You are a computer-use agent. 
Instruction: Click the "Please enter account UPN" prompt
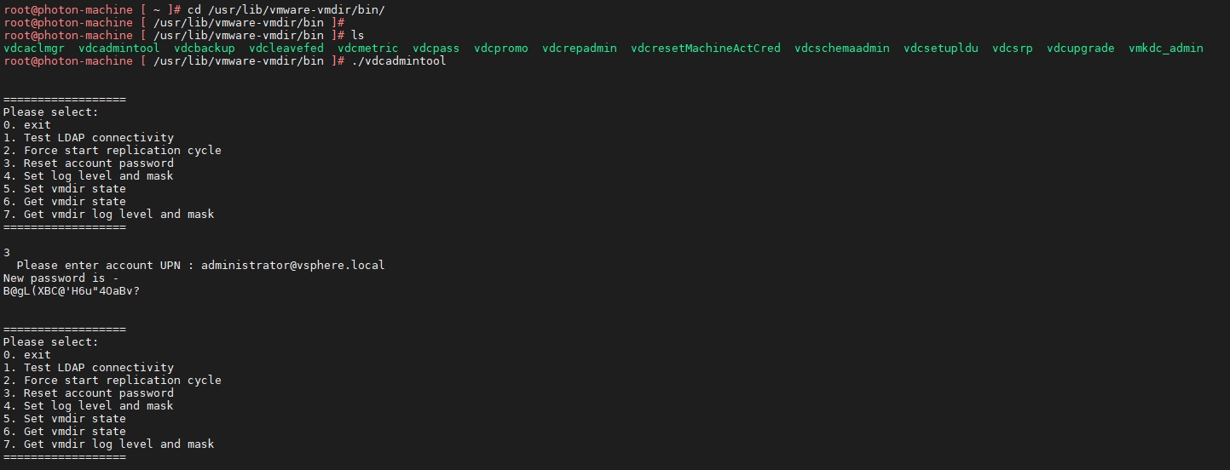(x=101, y=266)
